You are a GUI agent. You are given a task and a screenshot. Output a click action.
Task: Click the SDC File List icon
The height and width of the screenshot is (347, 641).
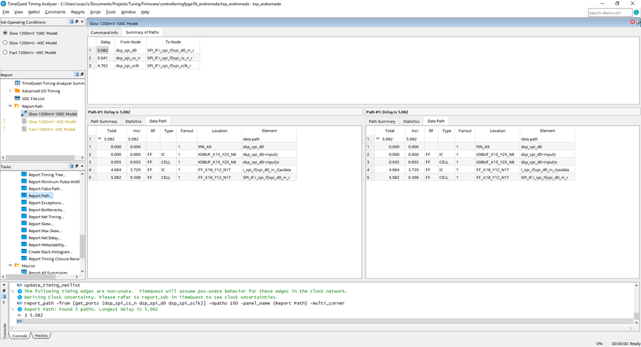pos(18,99)
